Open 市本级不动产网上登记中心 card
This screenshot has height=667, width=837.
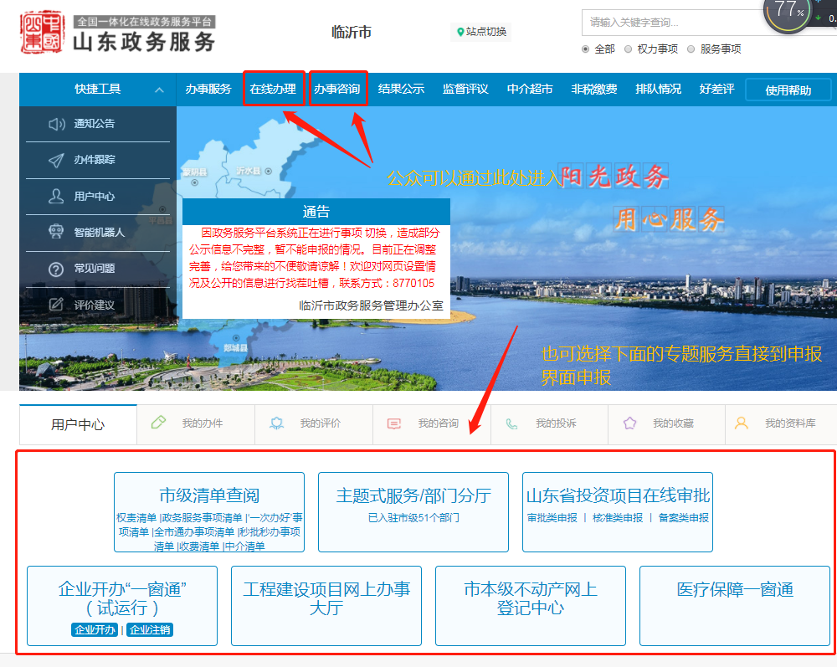(x=531, y=606)
